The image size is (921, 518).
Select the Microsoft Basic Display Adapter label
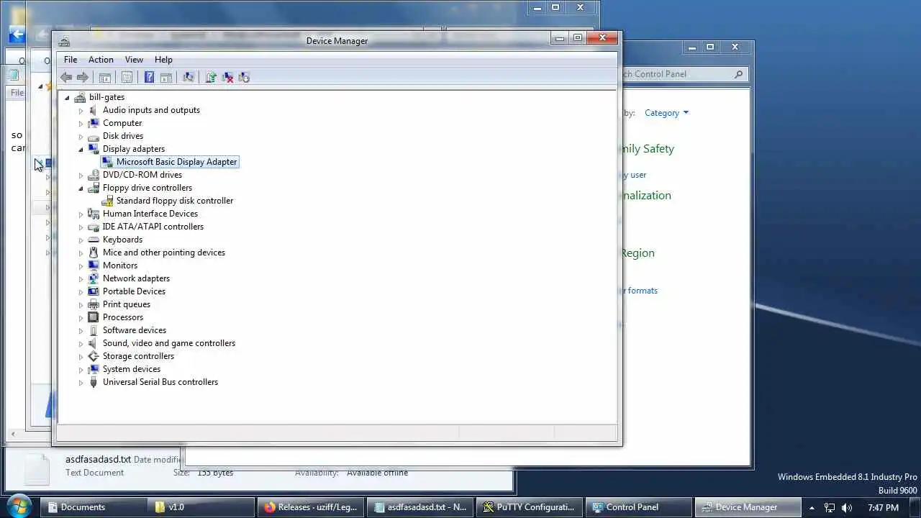pyautogui.click(x=176, y=162)
